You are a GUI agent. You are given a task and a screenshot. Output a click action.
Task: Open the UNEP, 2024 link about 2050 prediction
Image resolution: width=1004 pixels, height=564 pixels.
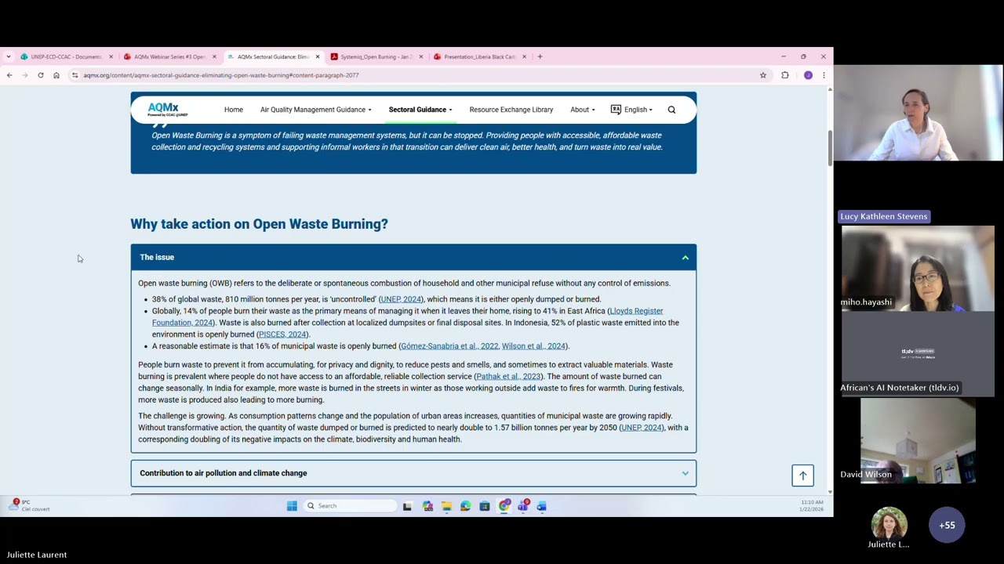tap(642, 428)
